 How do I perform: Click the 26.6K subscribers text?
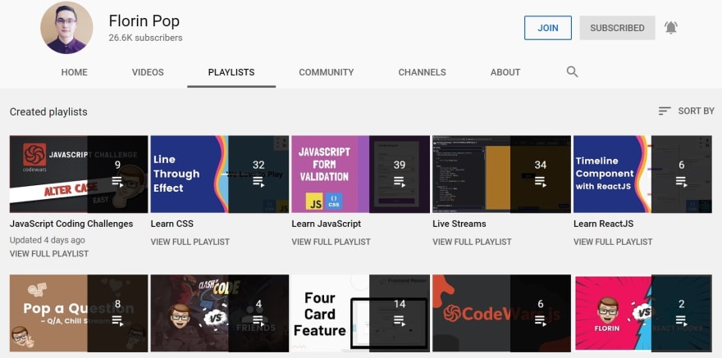click(x=145, y=38)
